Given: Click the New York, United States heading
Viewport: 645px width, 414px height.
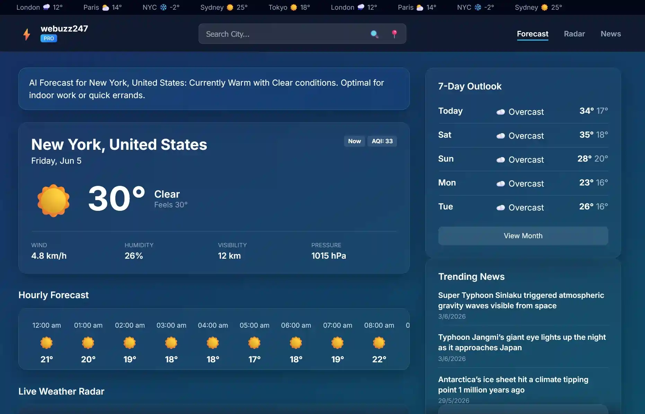Looking at the screenshot, I should (x=119, y=145).
